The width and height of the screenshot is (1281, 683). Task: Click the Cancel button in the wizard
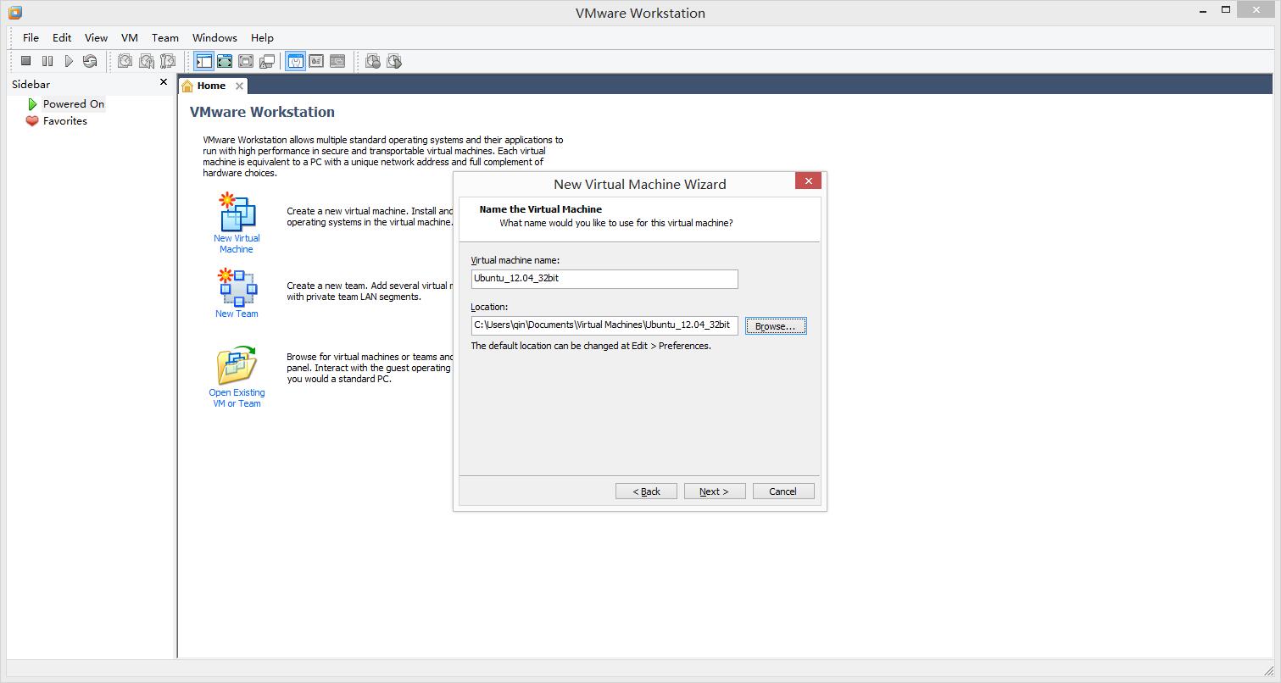pos(783,491)
